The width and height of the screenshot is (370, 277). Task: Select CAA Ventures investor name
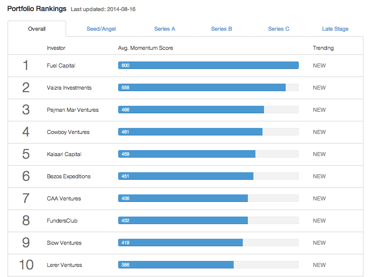[x=64, y=198]
